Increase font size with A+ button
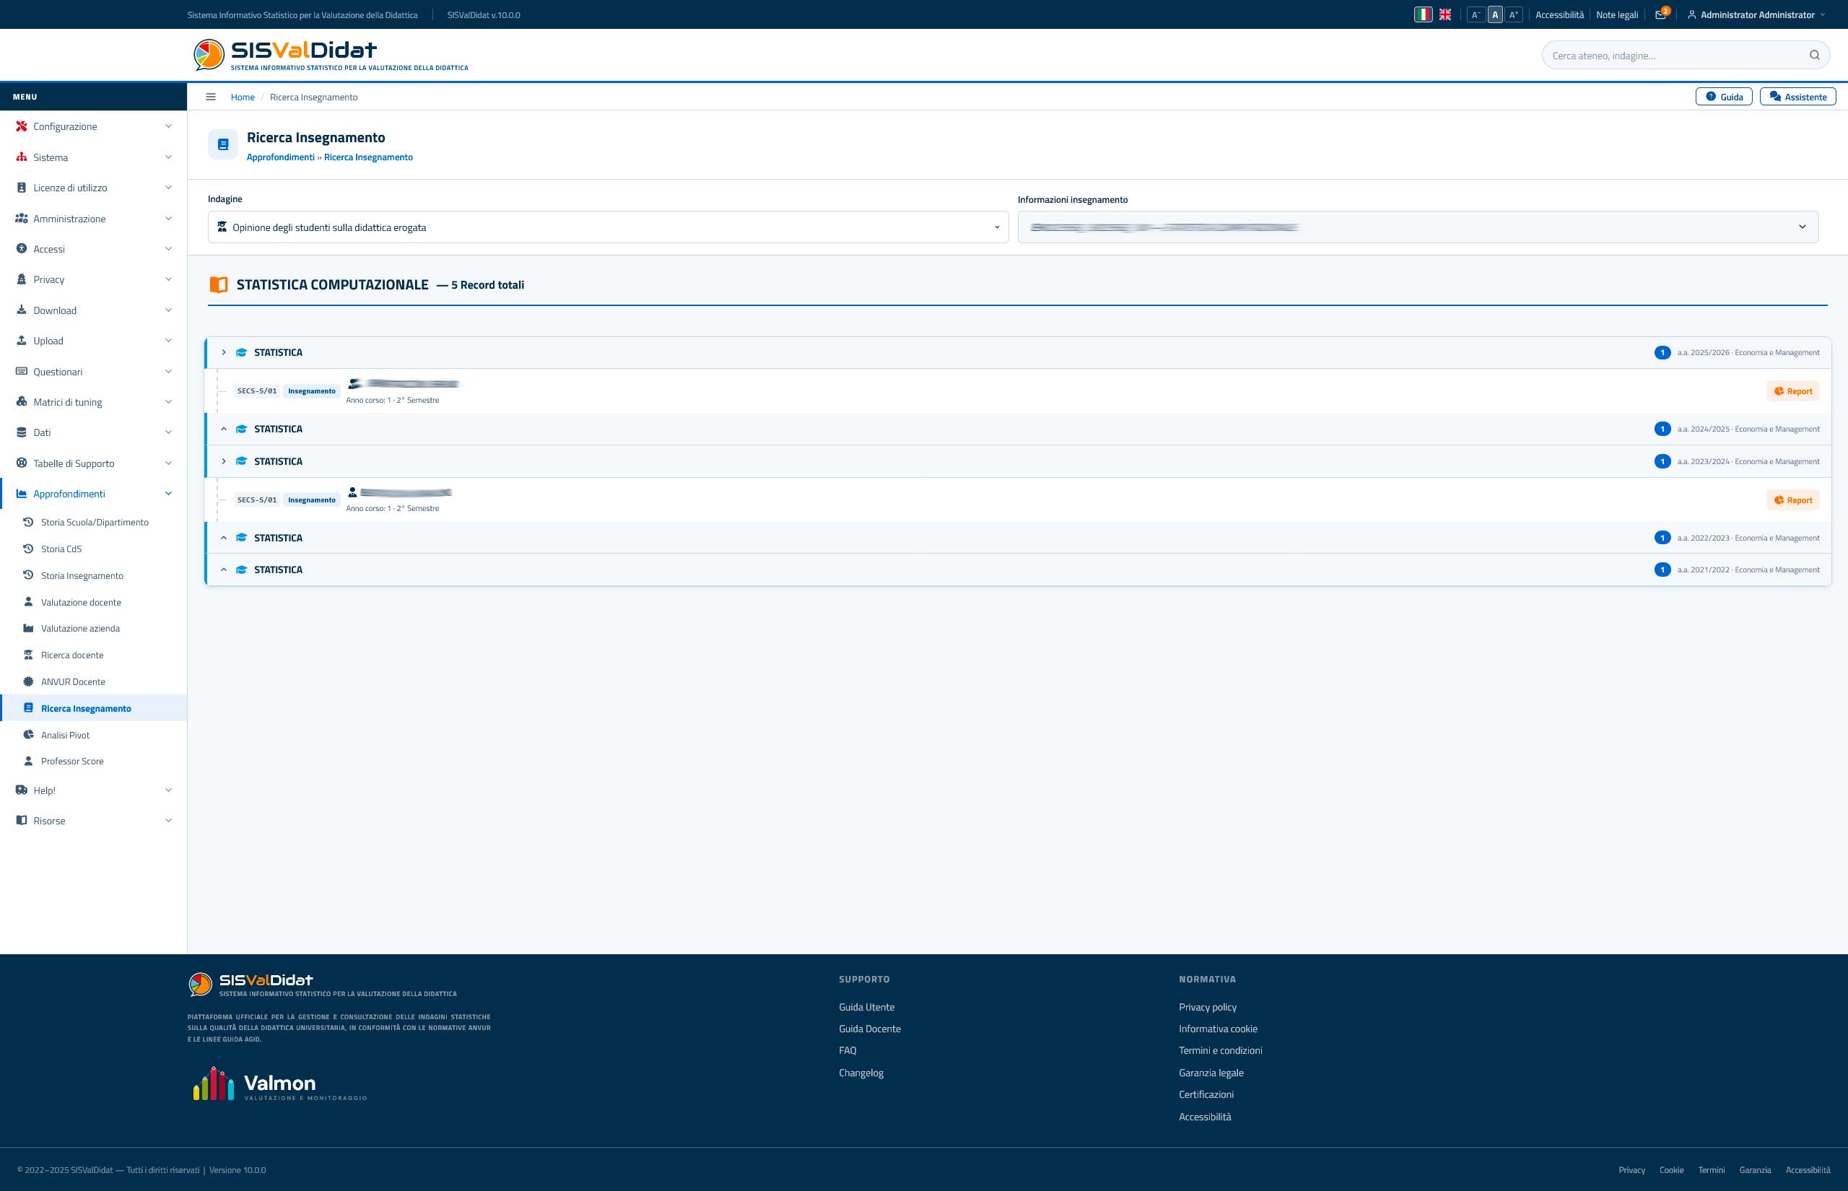Viewport: 1848px width, 1191px height. tap(1514, 14)
